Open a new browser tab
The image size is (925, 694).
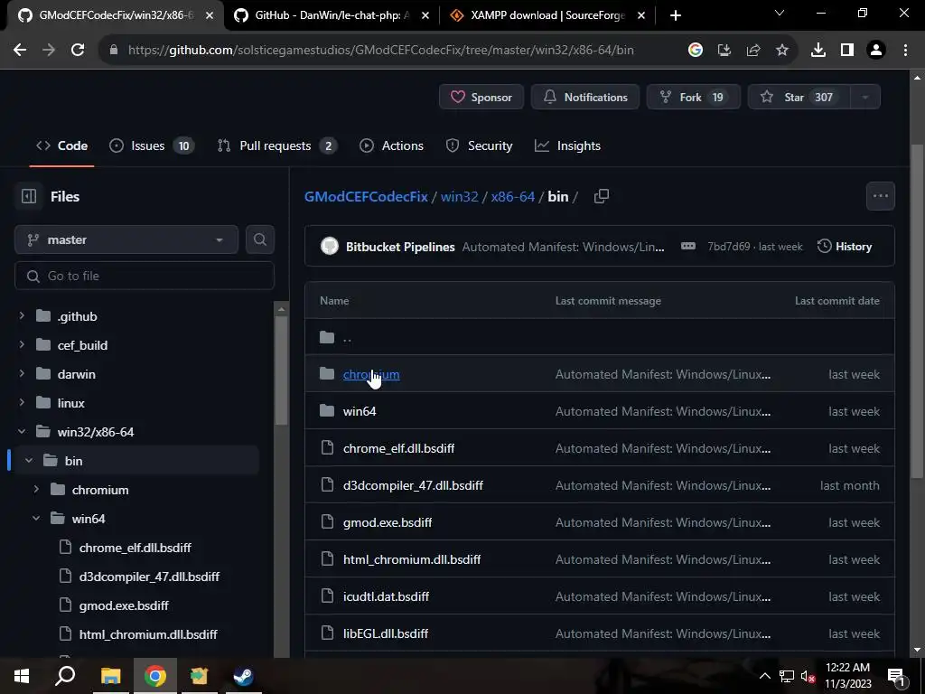676,15
